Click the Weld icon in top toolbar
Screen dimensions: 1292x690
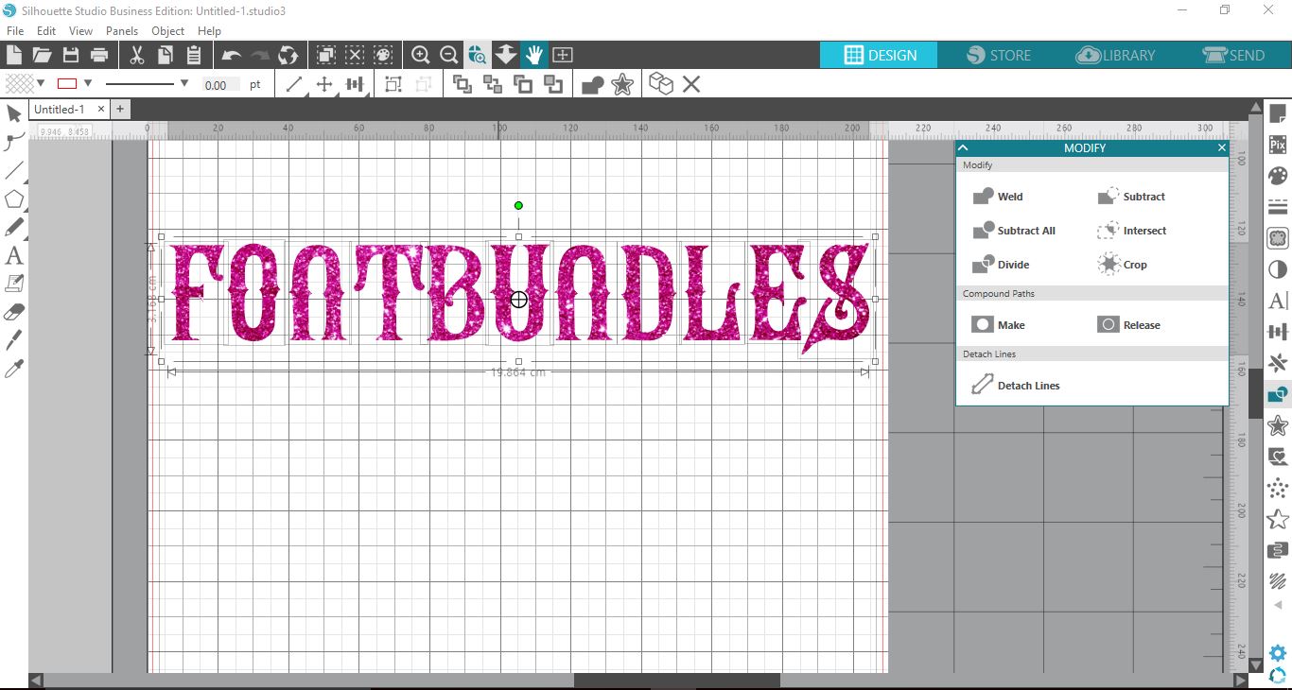click(593, 85)
